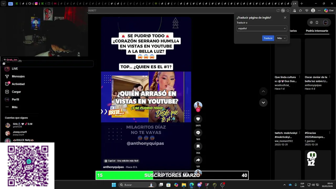Screen dimensions: 336x189
Task: Share the video using the arrow icon
Action: point(198,160)
